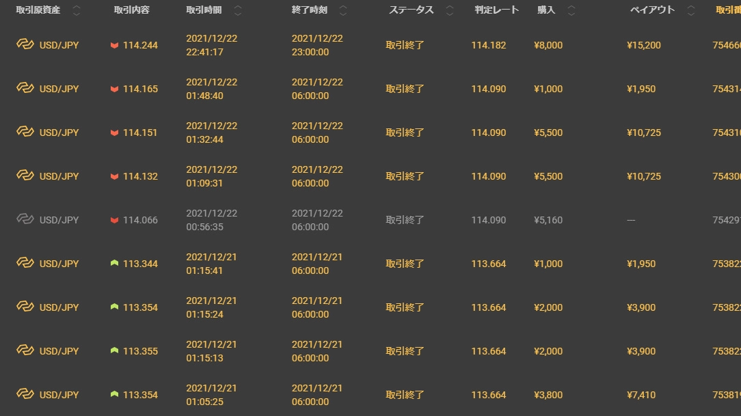Image resolution: width=741 pixels, height=416 pixels.
Task: Click USD/JPY asset icon in the 113.344 row
Action: click(25, 264)
